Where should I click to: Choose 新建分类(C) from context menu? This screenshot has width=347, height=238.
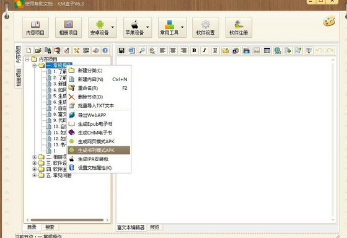(x=99, y=71)
